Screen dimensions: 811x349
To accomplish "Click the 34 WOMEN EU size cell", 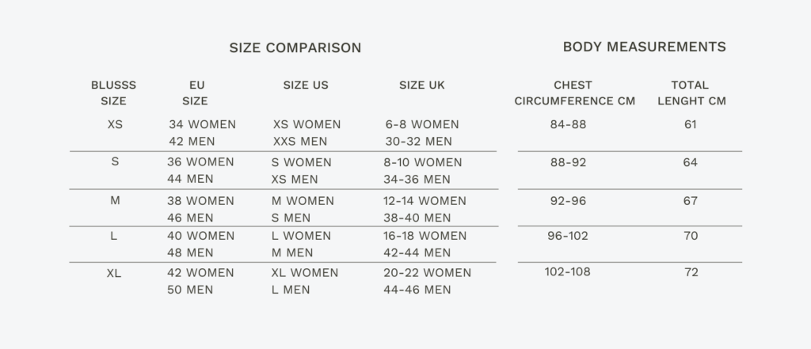I will click(202, 124).
